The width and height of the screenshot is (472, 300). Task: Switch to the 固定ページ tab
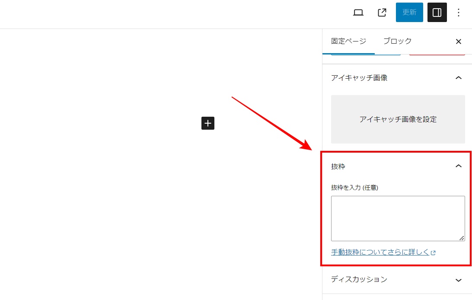click(348, 41)
